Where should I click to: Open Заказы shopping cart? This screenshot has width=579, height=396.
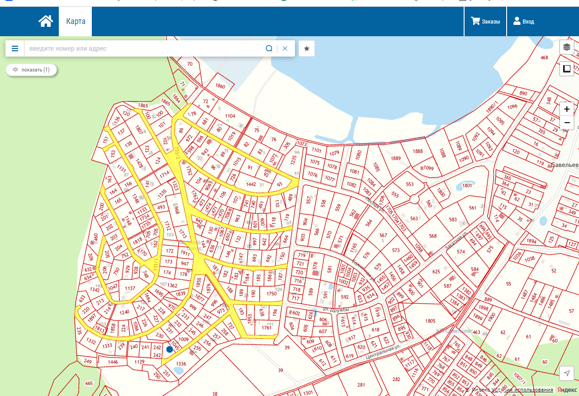click(x=485, y=21)
